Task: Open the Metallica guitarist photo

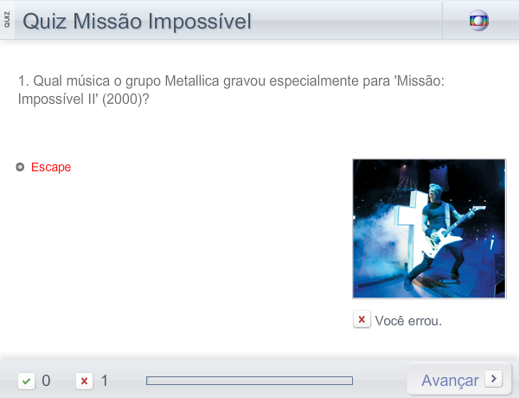Action: tap(429, 228)
